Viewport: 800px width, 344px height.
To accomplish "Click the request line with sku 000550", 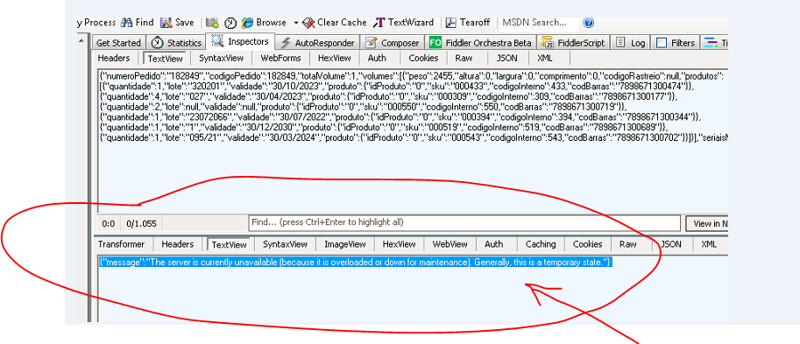I will click(365, 106).
